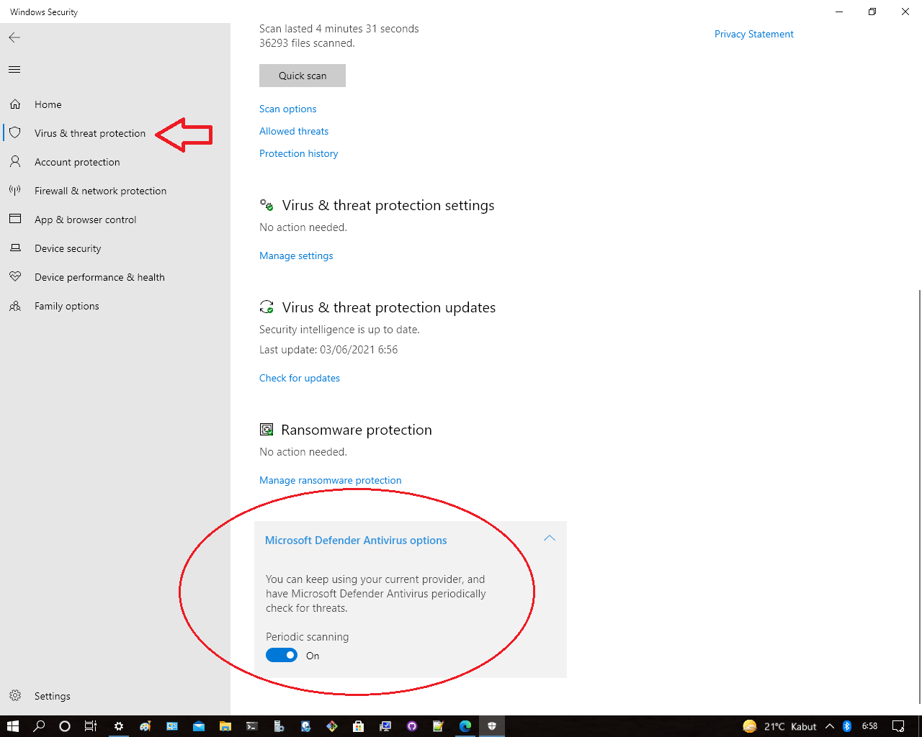
Task: Click Check for updates link
Action: (300, 378)
